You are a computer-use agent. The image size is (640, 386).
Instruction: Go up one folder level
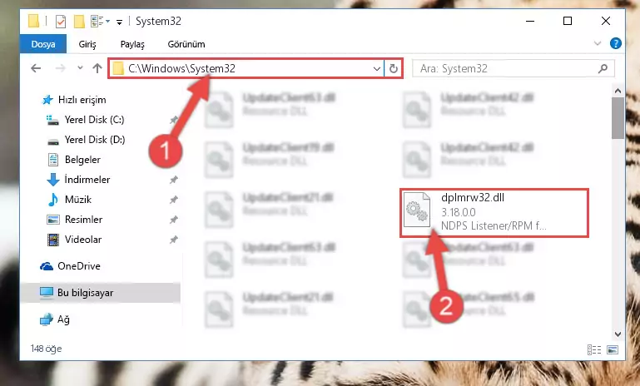click(97, 68)
